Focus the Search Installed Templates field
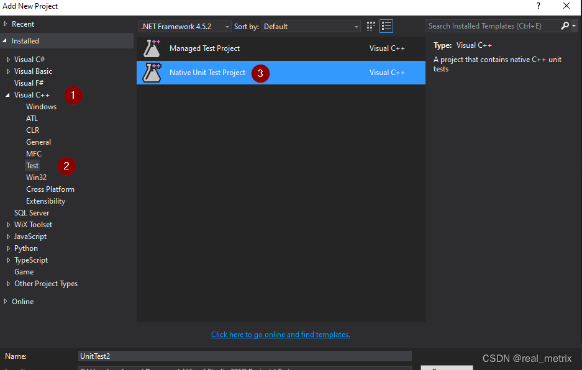Screen dimensions: 582x370 pos(493,26)
